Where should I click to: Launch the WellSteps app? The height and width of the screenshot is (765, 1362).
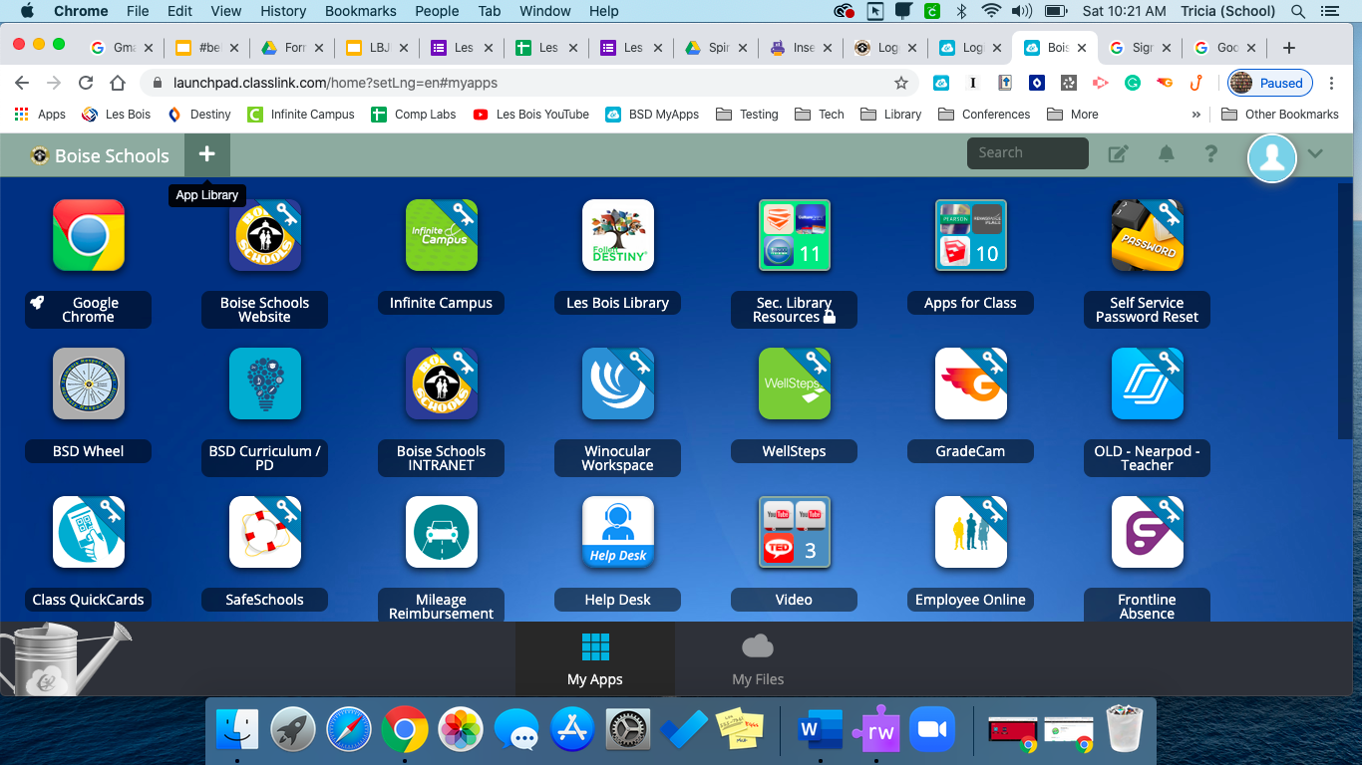point(795,383)
